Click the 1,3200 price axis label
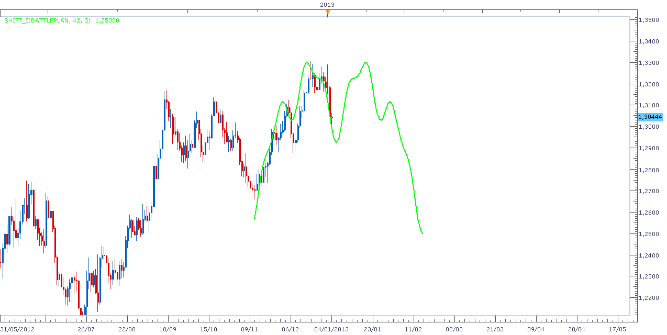 click(x=650, y=84)
